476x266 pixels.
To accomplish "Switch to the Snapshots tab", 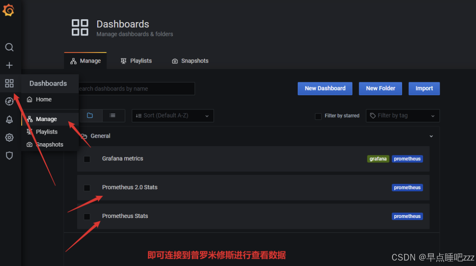I will [x=190, y=61].
